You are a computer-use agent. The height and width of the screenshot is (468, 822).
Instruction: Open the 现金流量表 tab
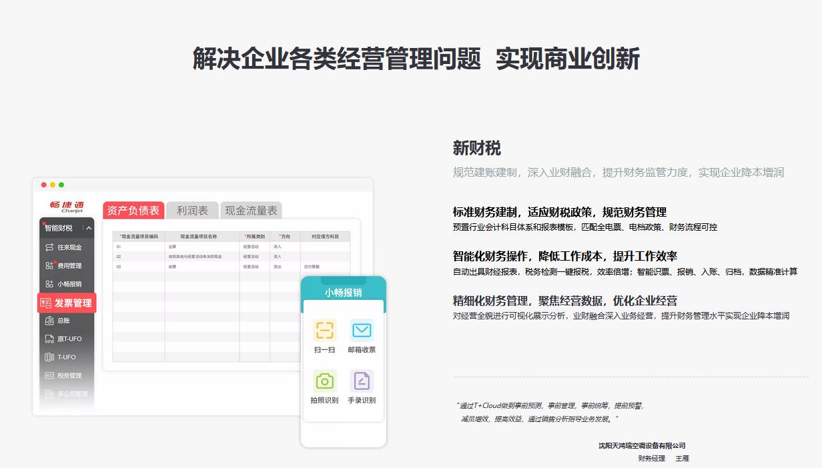pos(251,211)
